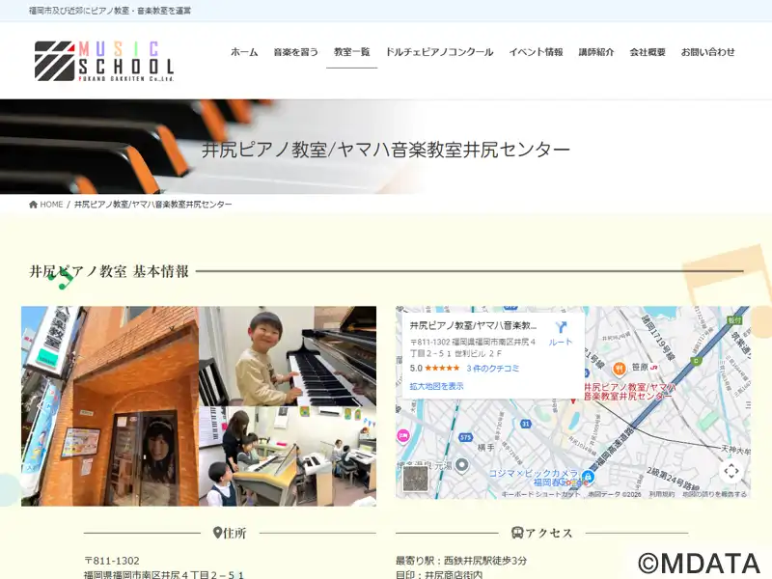Click the map camera controls button

[731, 471]
